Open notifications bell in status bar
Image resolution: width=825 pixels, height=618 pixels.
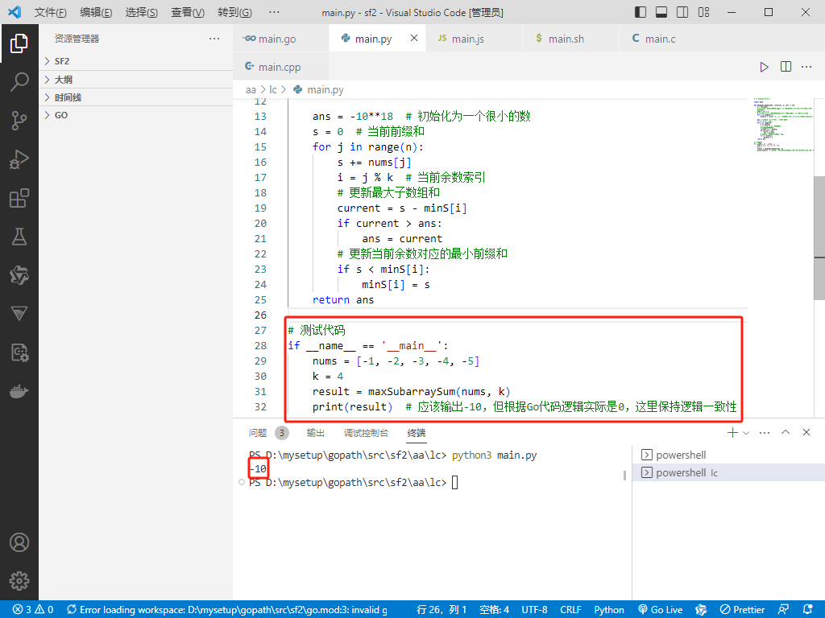(x=808, y=610)
